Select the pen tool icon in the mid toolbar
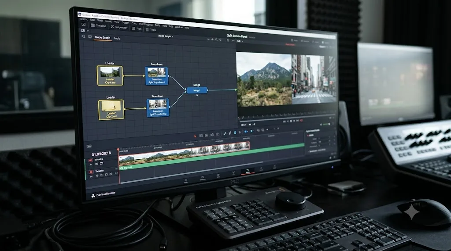The height and width of the screenshot is (251, 451). tap(230, 133)
